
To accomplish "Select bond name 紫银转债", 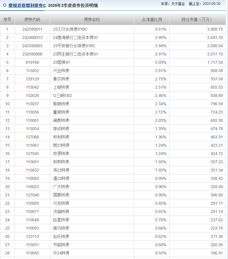I will [61, 104].
